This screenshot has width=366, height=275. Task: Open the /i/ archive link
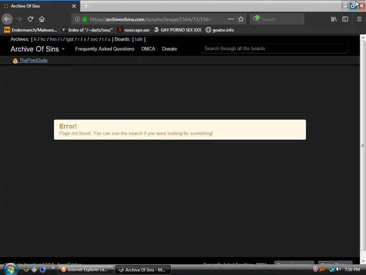tap(61, 39)
